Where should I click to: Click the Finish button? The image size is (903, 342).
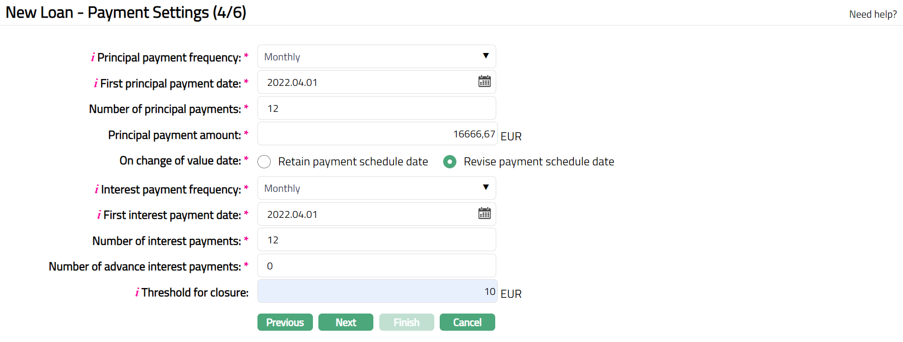click(x=406, y=322)
